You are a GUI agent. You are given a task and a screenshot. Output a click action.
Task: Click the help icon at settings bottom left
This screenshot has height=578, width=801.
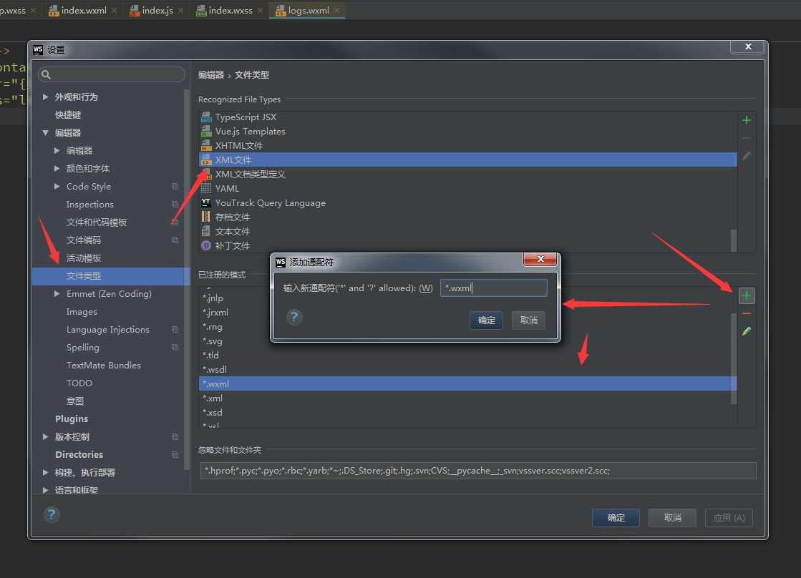click(x=51, y=514)
